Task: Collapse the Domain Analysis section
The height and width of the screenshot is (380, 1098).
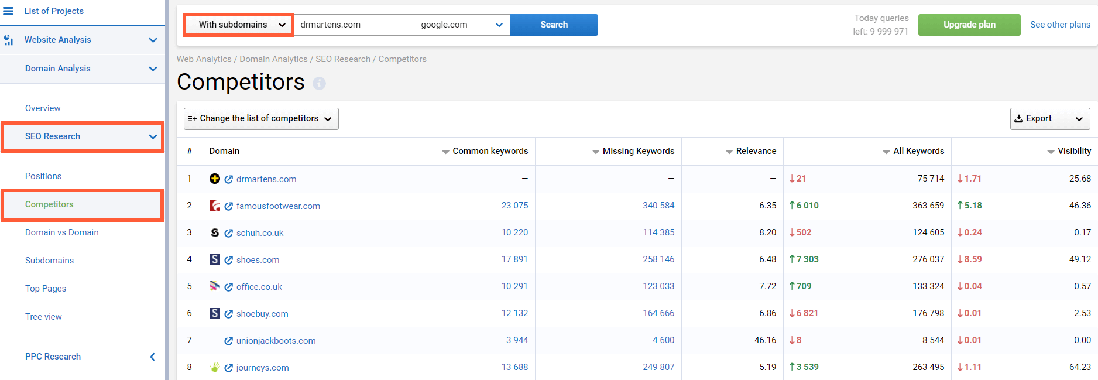Action: [153, 69]
